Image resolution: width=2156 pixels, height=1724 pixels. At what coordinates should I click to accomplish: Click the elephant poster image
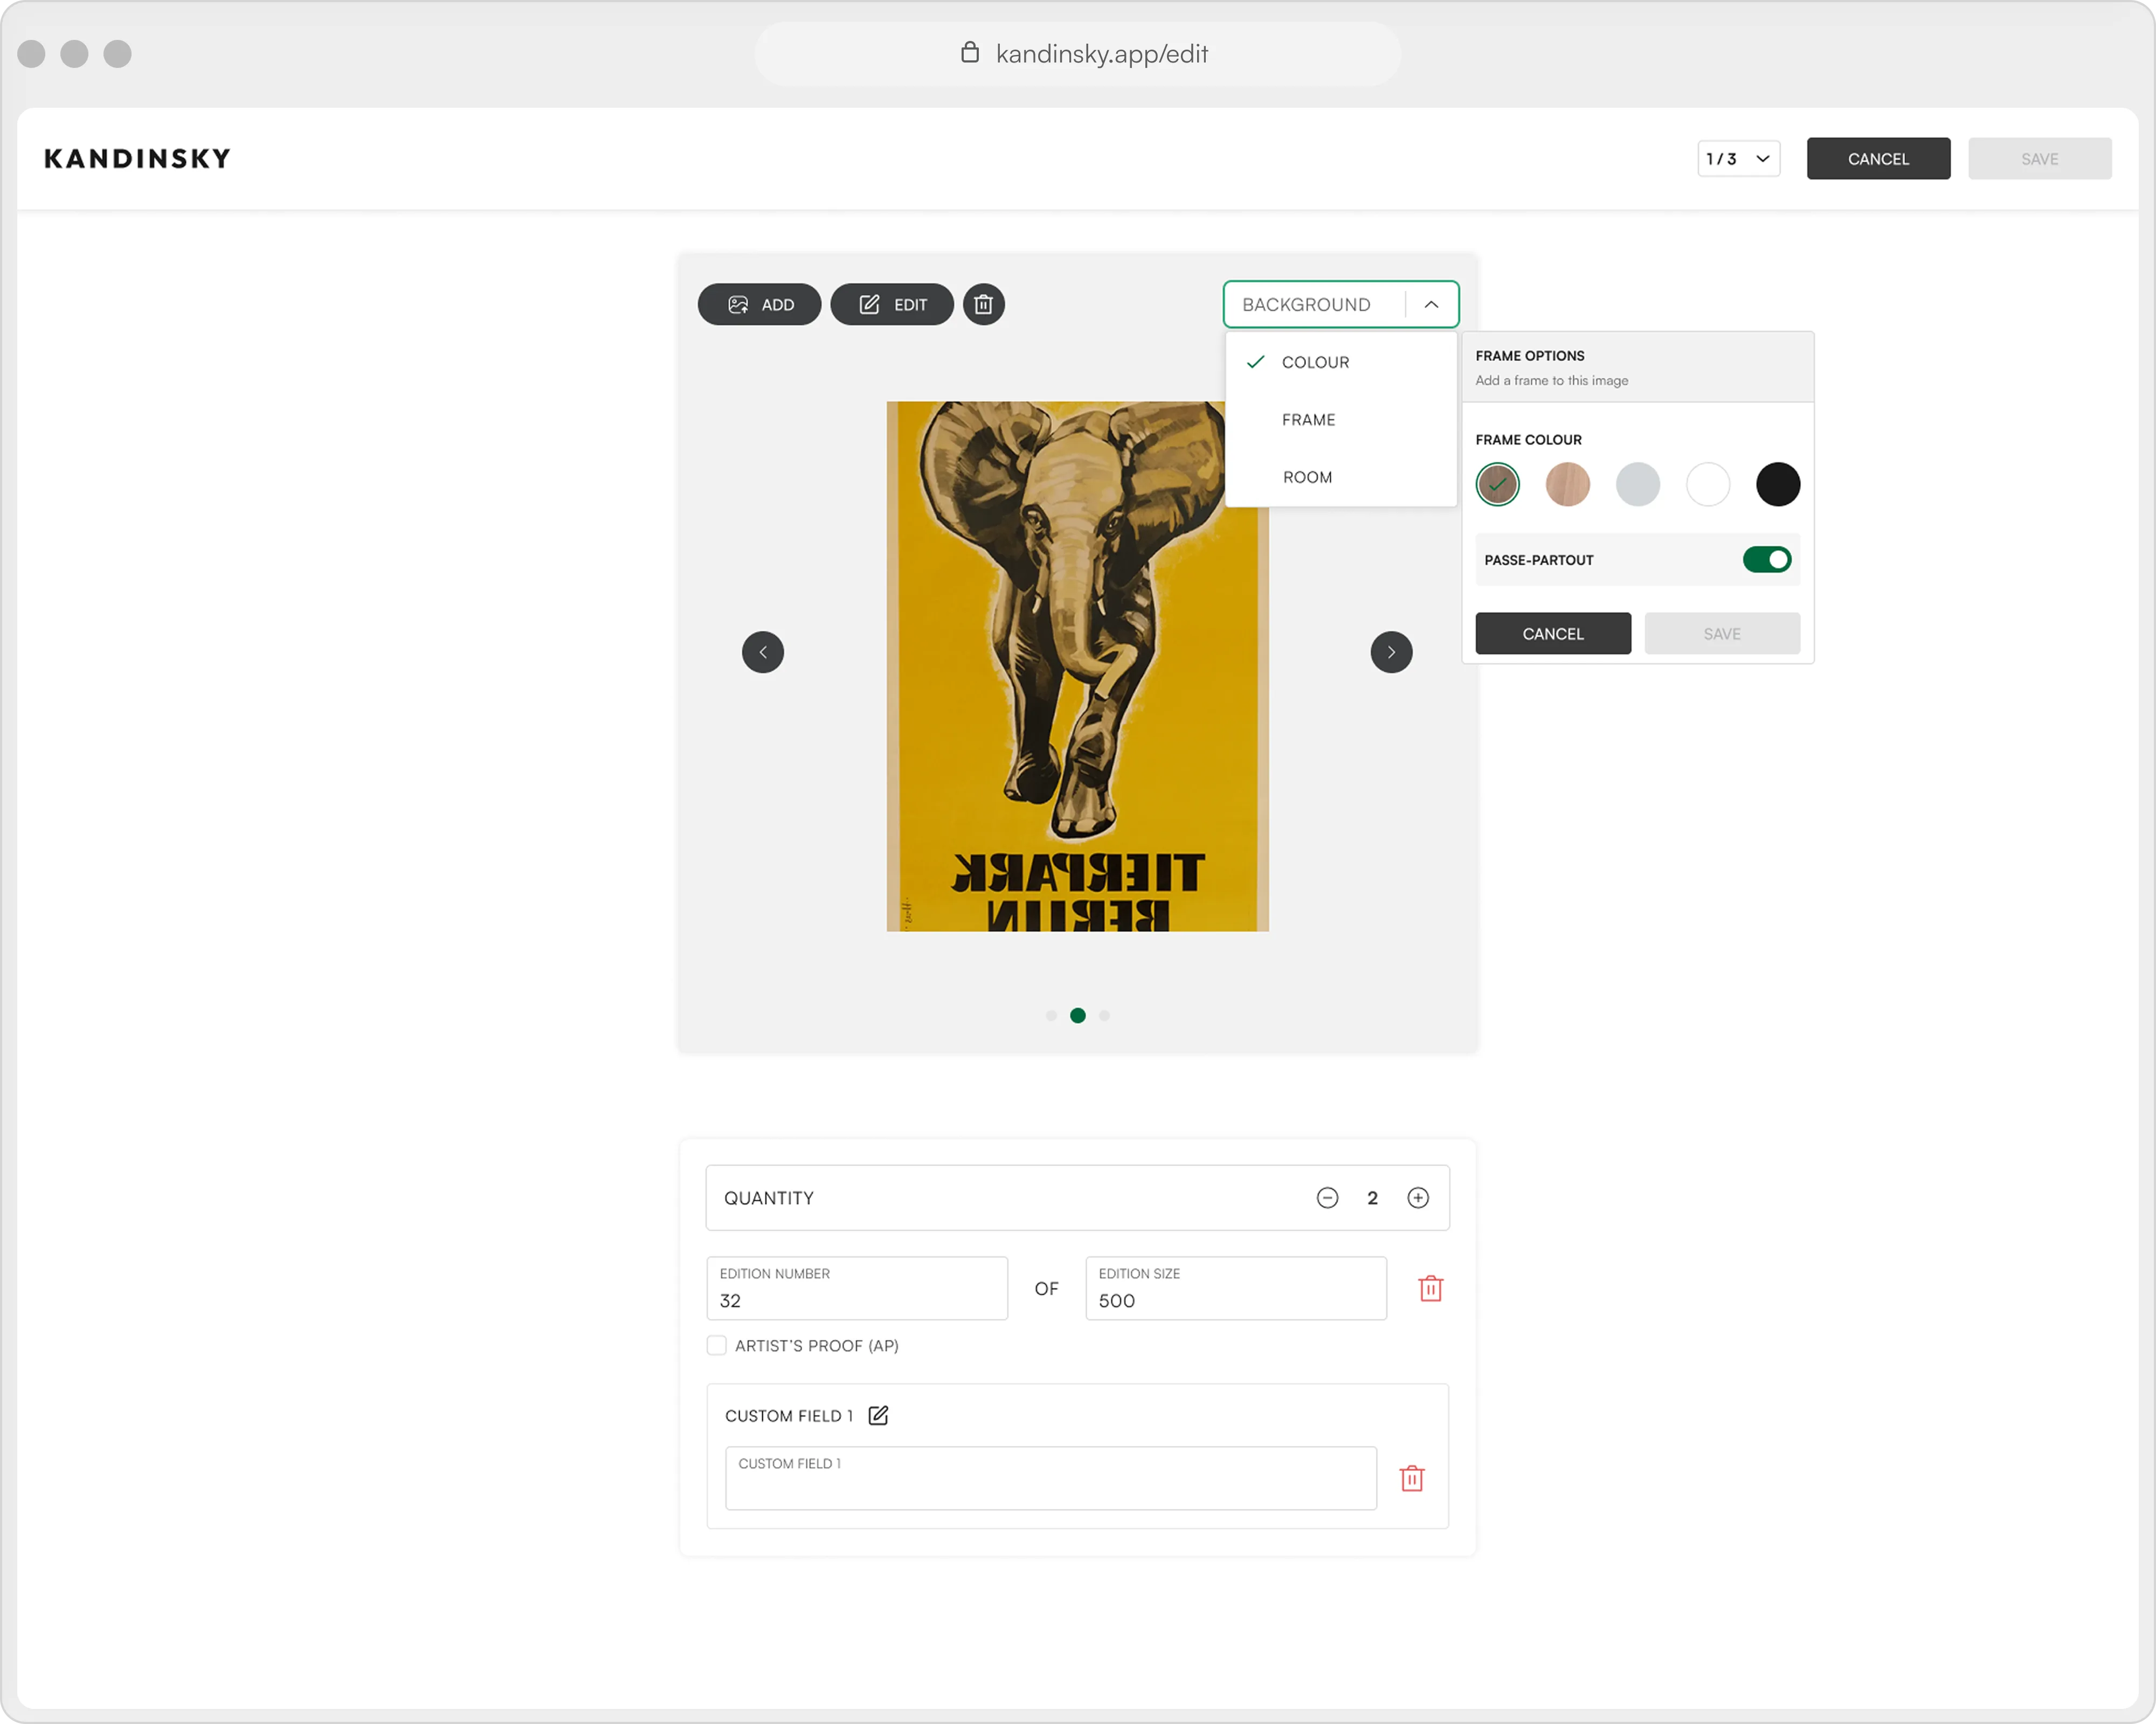coord(1077,666)
